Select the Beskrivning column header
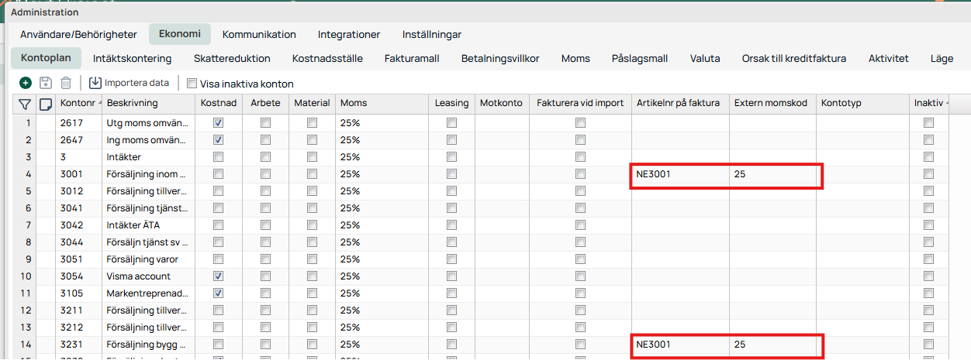 click(x=147, y=103)
